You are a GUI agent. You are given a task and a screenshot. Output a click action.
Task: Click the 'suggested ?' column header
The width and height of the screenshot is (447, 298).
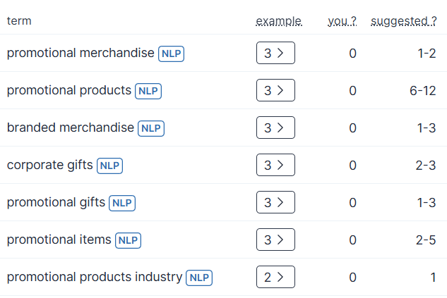click(x=403, y=21)
